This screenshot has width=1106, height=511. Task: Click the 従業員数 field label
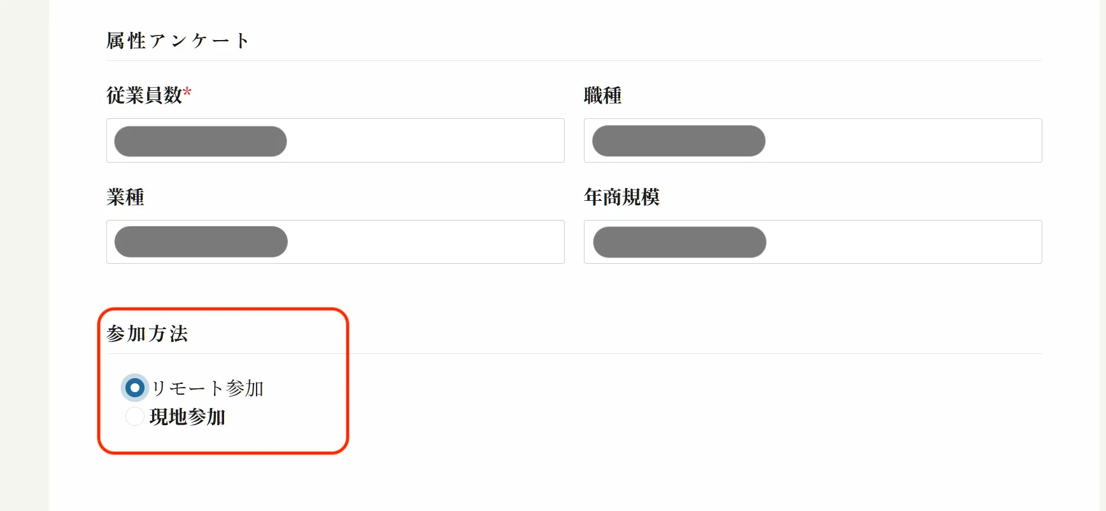[145, 96]
